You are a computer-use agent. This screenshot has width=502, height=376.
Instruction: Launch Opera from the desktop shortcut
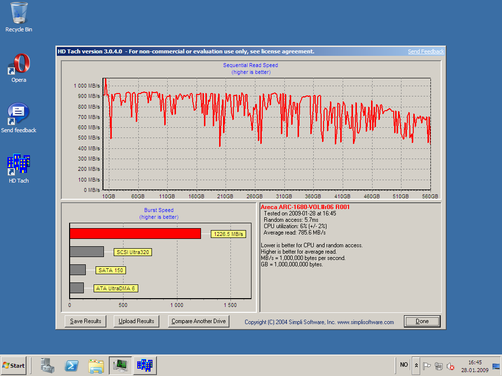tap(19, 68)
